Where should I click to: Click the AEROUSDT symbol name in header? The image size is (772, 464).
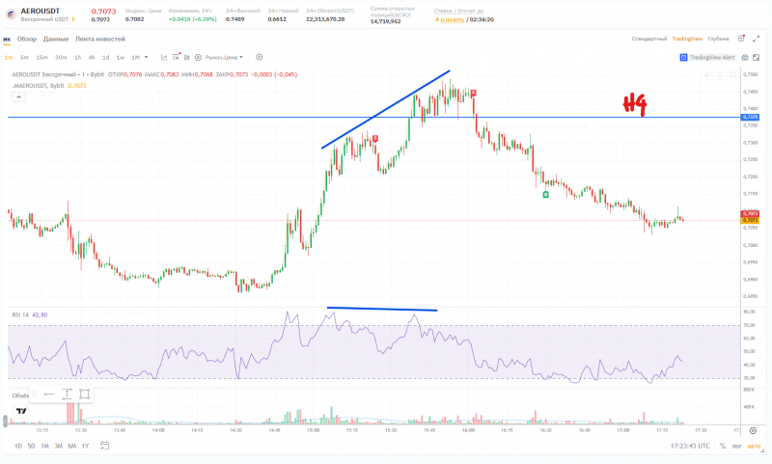tap(40, 11)
